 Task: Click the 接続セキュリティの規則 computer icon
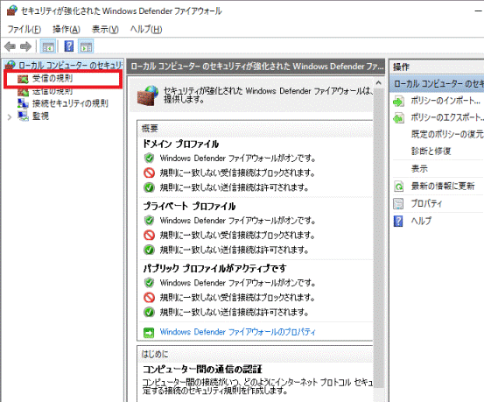[x=23, y=103]
